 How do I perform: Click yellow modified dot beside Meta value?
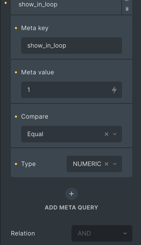pyautogui.click(x=16, y=72)
